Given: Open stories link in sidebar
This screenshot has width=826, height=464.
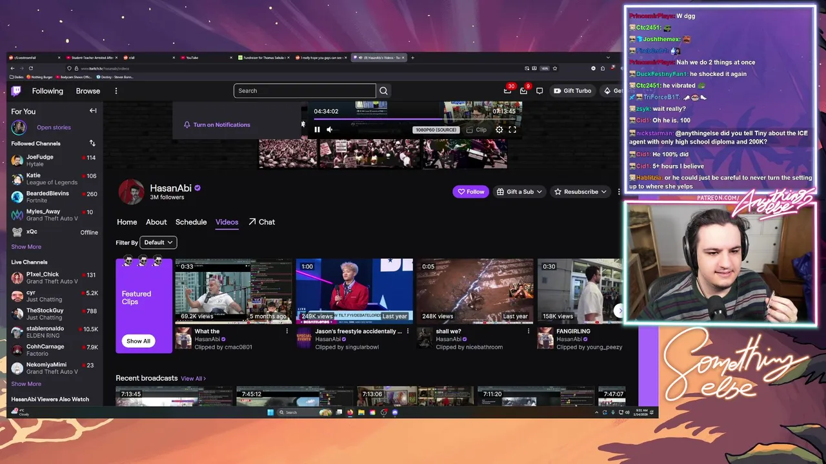Looking at the screenshot, I should 54,128.
